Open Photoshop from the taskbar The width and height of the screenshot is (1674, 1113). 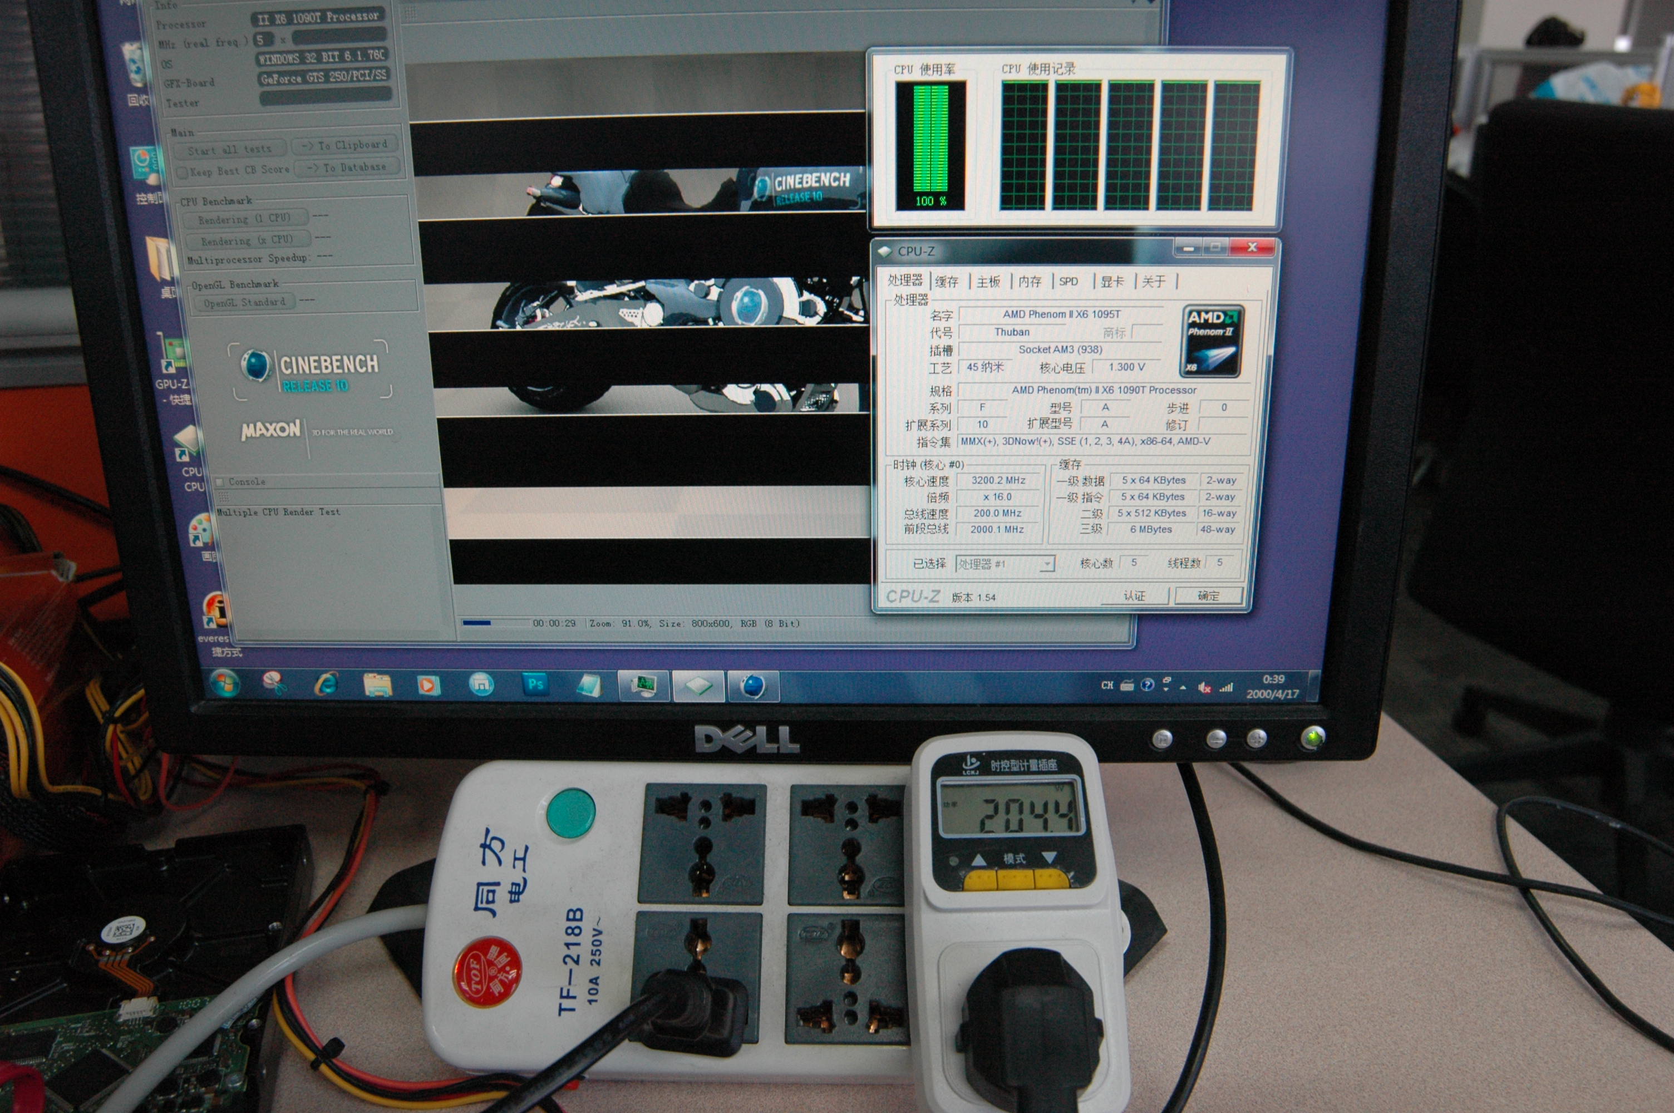536,684
